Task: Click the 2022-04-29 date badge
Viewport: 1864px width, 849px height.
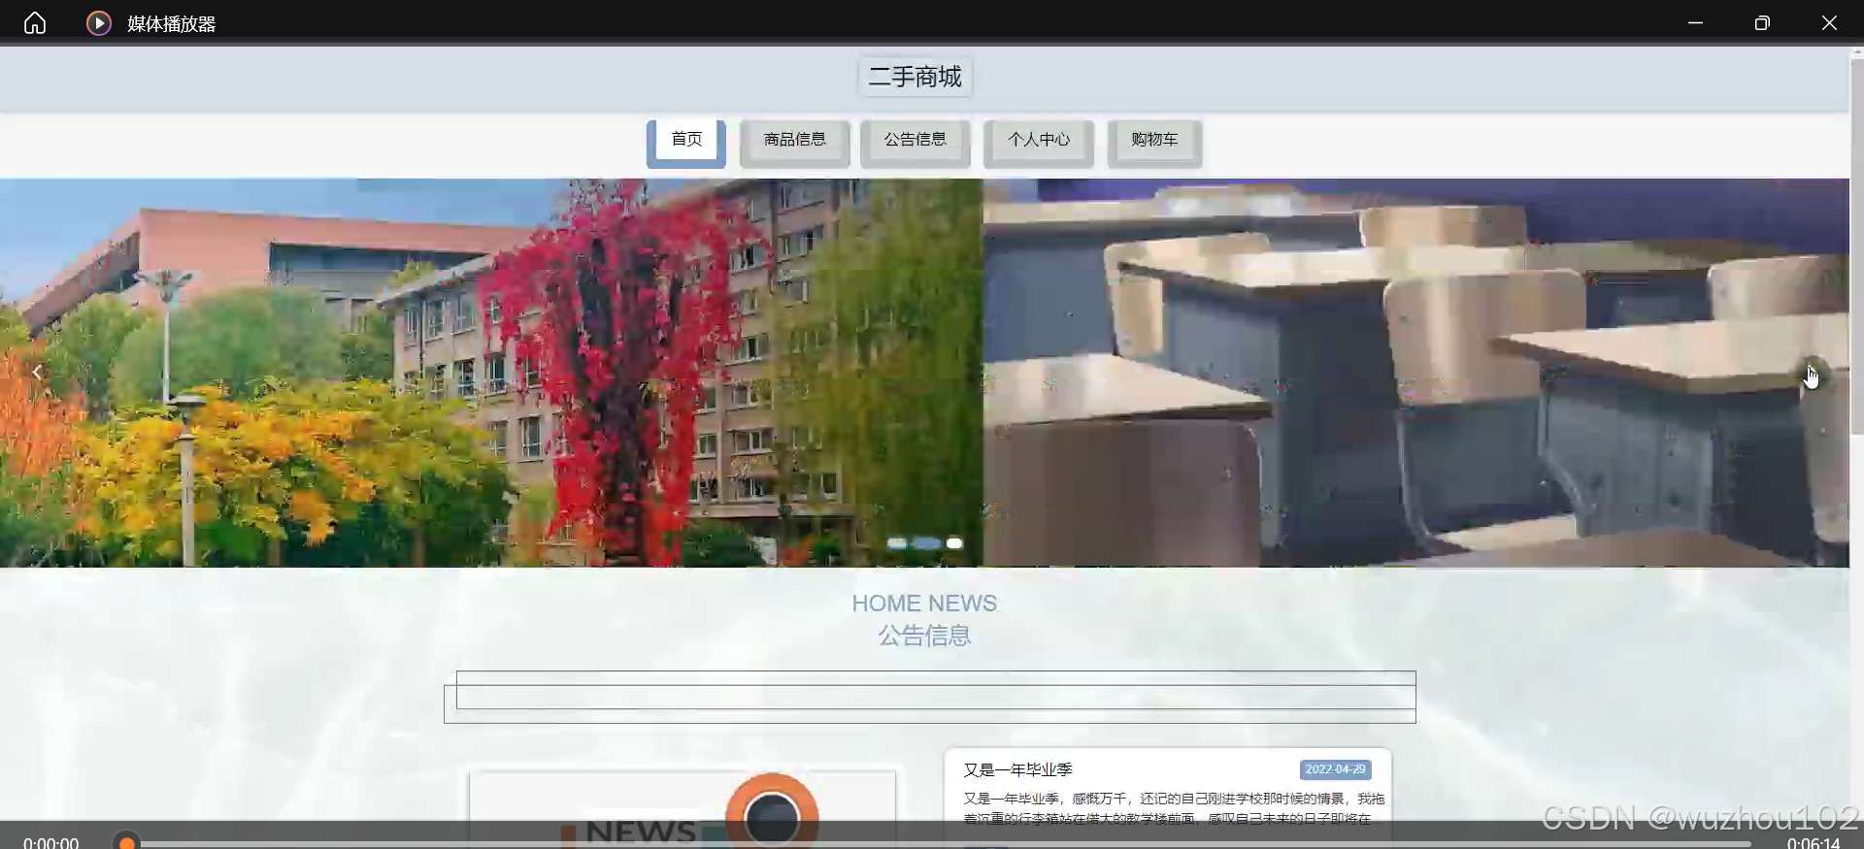Action: [x=1335, y=769]
